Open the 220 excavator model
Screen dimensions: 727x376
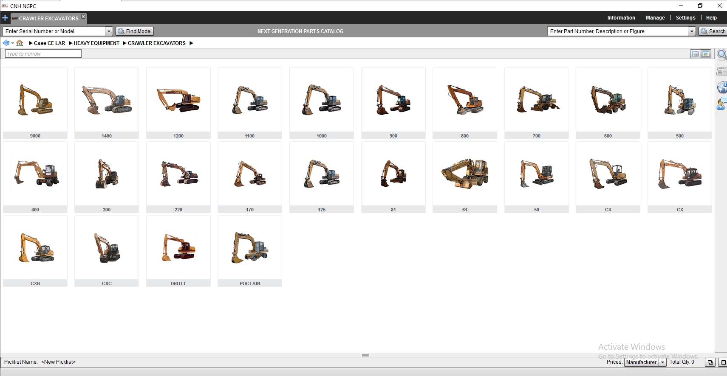[178, 177]
